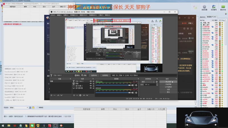Toggle lock of 显示器采集 source

coord(93,88)
